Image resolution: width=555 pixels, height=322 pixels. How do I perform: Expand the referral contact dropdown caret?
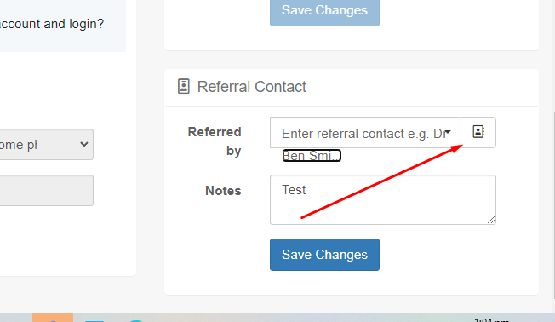(x=448, y=132)
